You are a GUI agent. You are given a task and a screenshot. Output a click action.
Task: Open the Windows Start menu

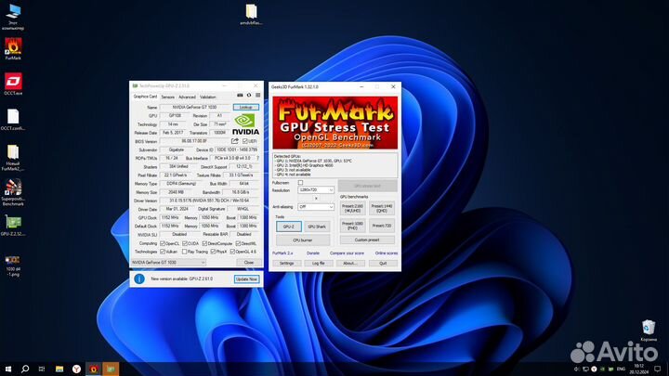pyautogui.click(x=8, y=369)
